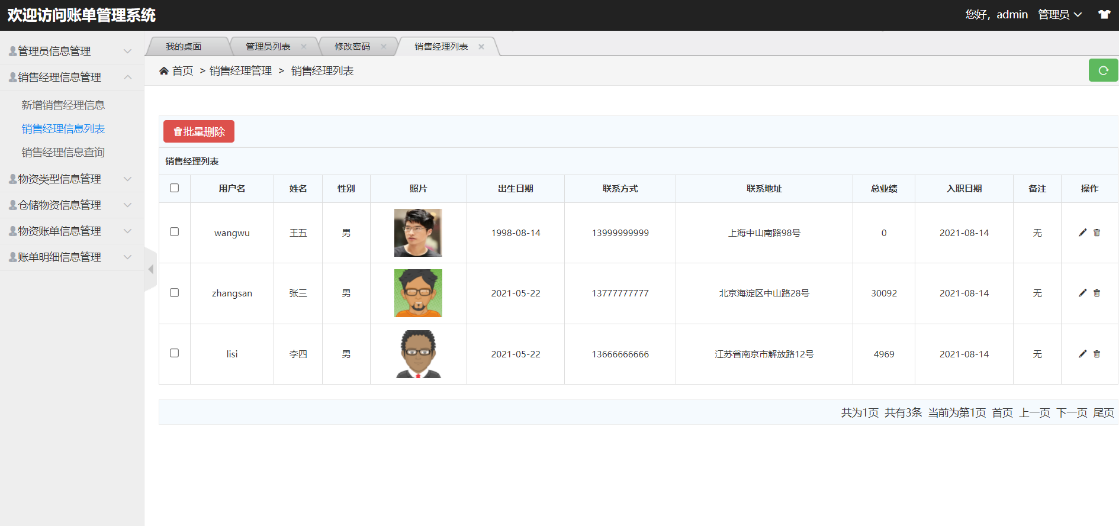This screenshot has height=526, width=1119.
Task: Click the 您好, admin greeting text
Action: pos(996,15)
